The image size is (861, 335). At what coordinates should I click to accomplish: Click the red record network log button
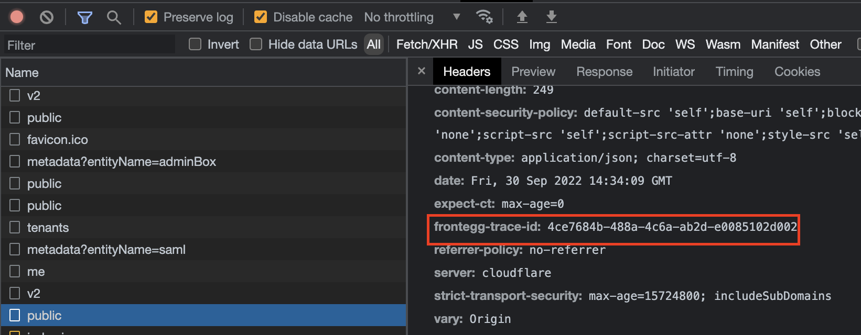pos(17,17)
